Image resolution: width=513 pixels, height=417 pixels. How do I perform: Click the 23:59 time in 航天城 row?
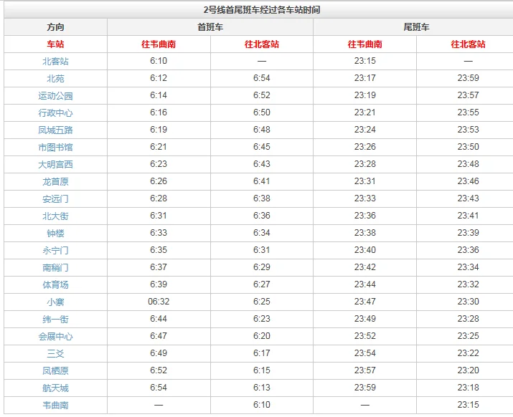364,387
